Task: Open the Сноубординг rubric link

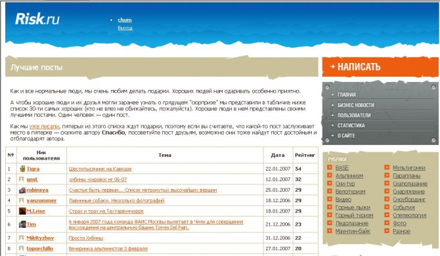Action: click(409, 200)
